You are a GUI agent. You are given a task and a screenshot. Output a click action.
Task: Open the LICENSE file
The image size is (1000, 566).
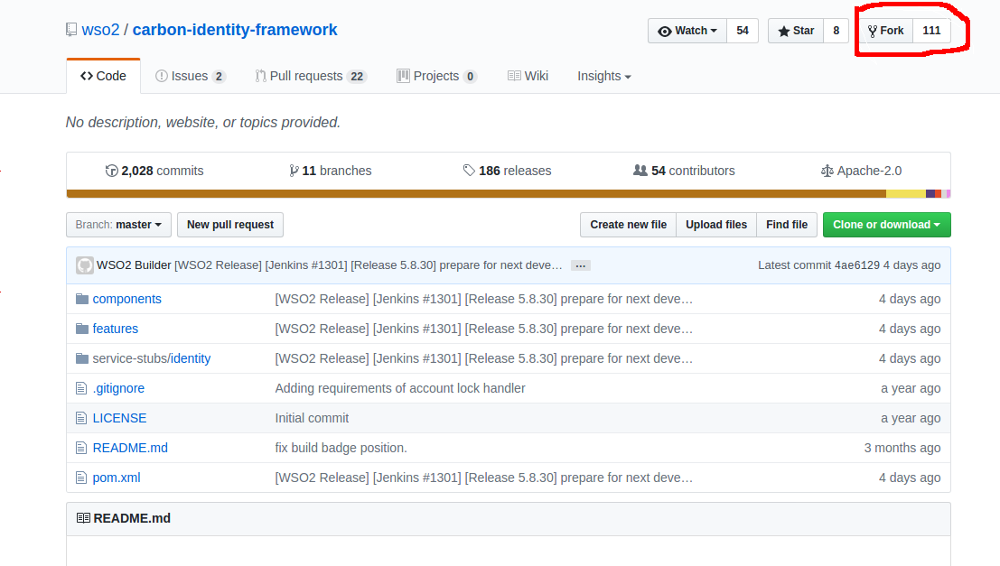[x=119, y=418]
